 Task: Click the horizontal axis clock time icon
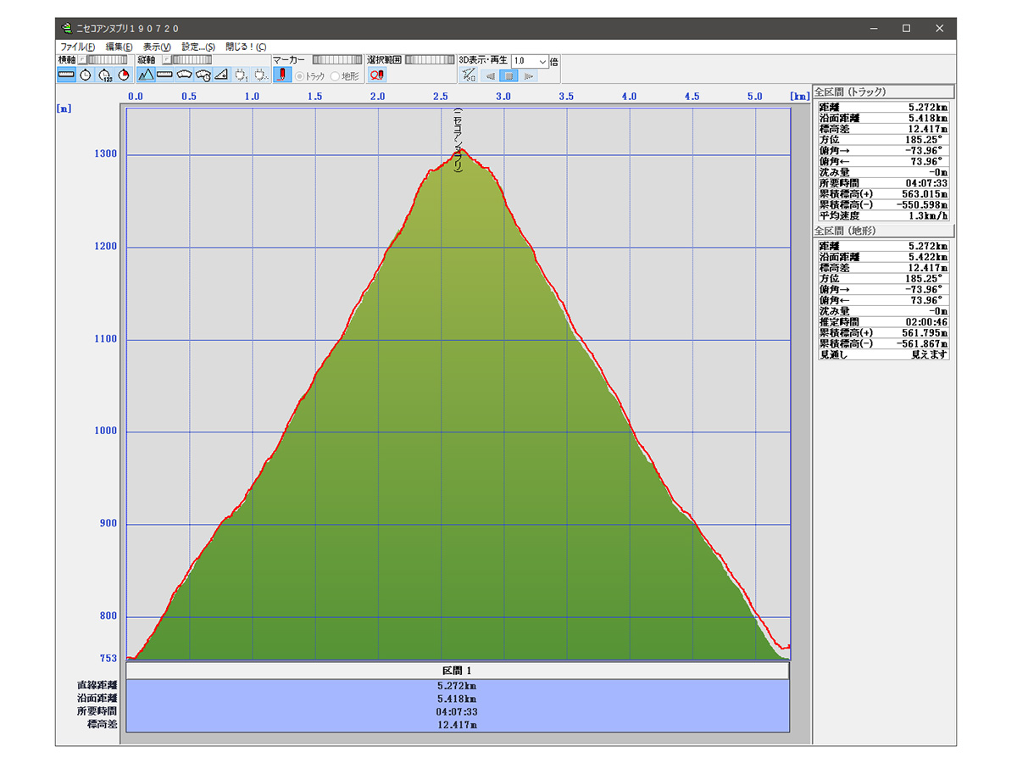[x=86, y=75]
